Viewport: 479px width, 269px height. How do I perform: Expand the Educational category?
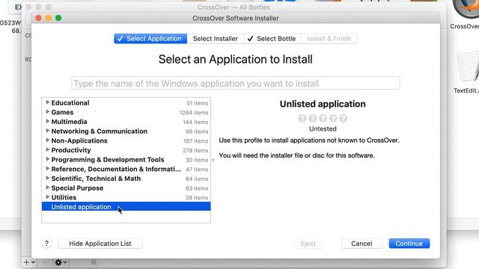48,102
